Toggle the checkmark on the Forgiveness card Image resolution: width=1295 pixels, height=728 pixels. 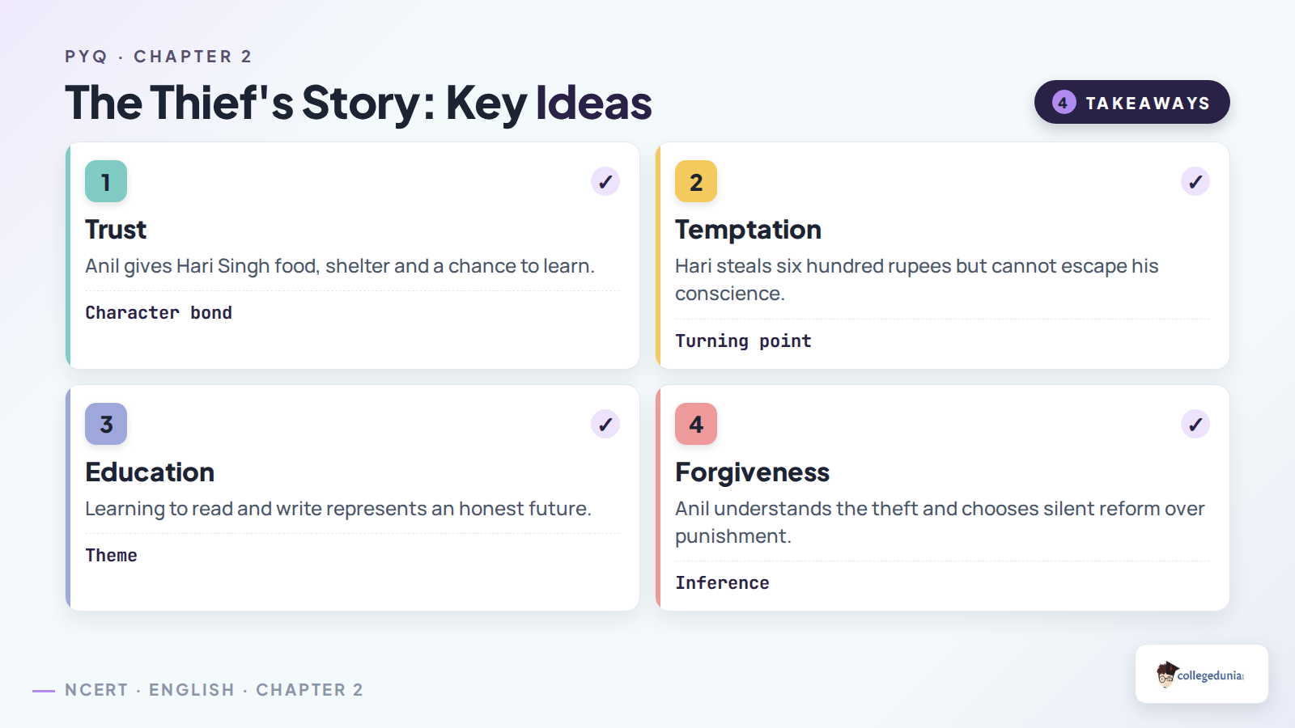(1195, 424)
